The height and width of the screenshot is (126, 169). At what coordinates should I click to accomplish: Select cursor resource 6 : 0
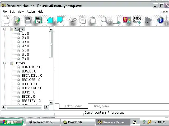coord(25,54)
